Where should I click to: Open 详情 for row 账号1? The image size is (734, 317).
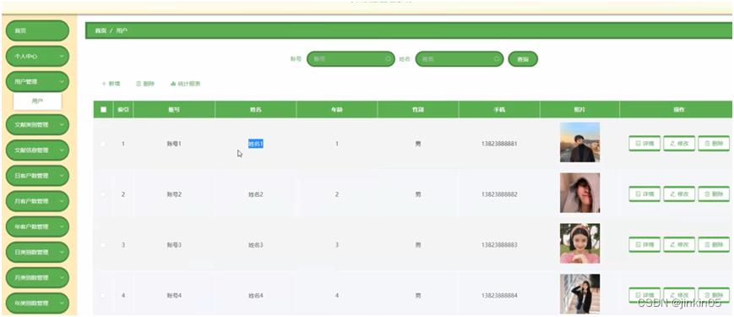pos(644,143)
